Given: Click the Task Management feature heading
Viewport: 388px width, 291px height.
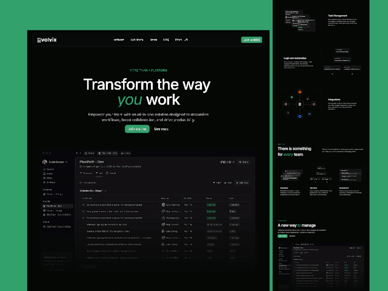Looking at the screenshot, I should point(338,16).
